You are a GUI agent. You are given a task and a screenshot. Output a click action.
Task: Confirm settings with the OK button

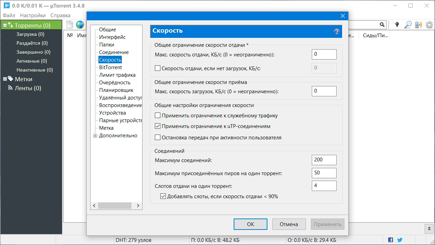[x=250, y=224]
